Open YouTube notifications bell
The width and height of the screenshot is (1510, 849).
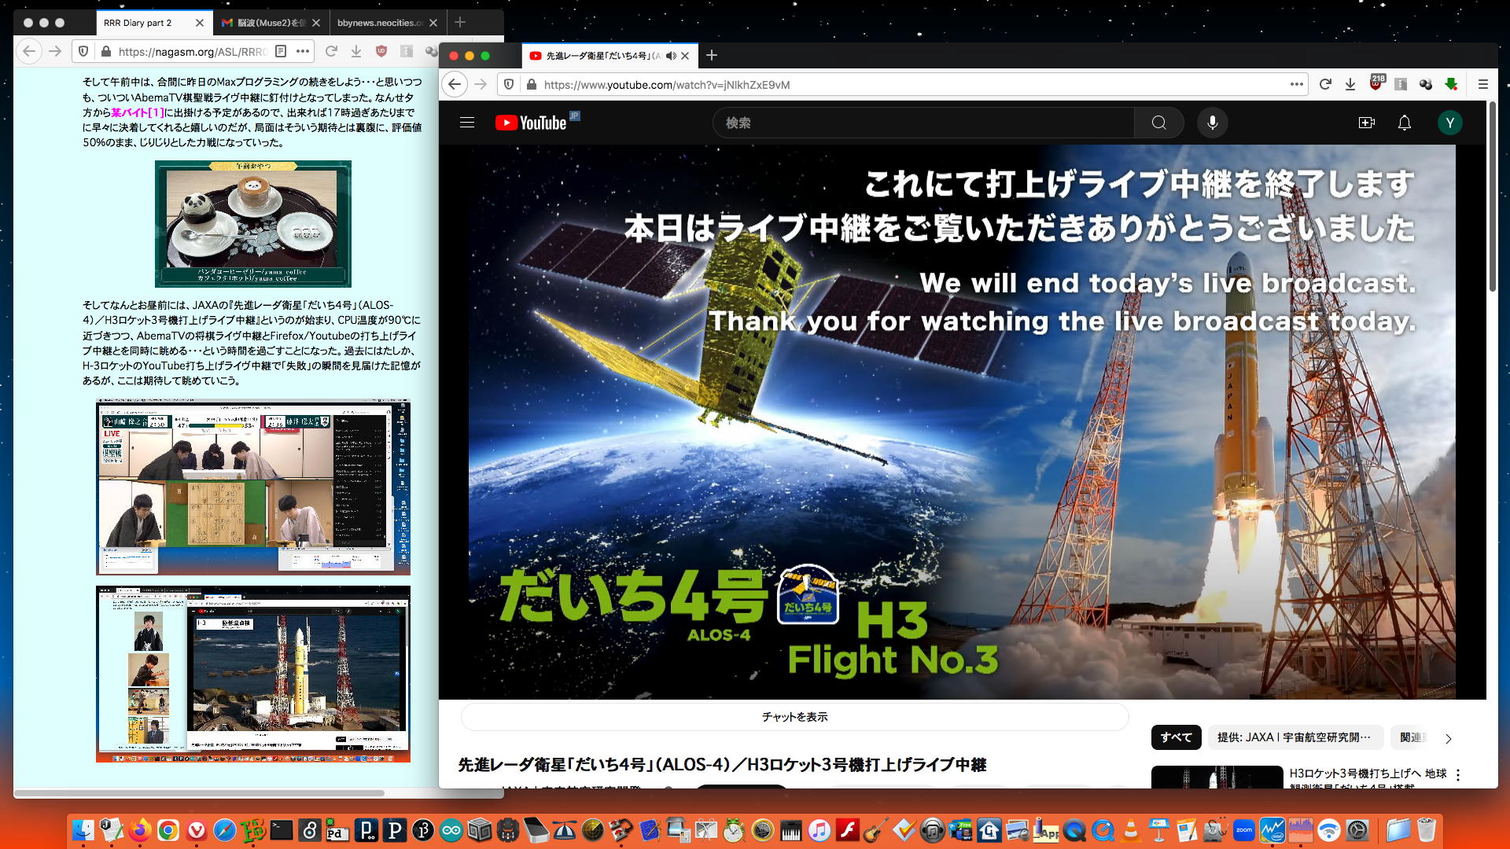point(1404,123)
